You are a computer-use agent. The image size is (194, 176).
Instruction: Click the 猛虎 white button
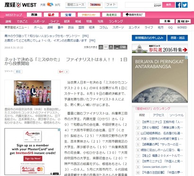pos(51,15)
